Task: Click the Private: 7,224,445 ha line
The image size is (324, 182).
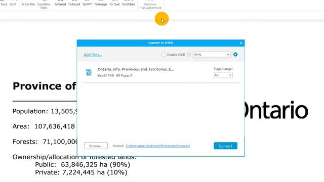Action: (81, 172)
